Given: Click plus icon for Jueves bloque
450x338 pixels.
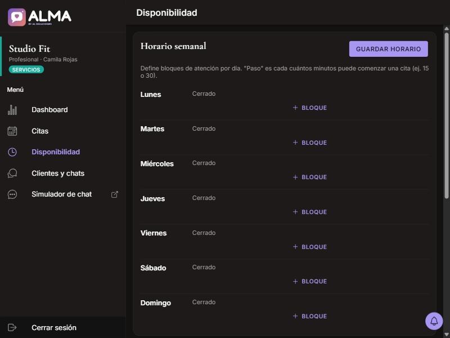Looking at the screenshot, I should [295, 212].
